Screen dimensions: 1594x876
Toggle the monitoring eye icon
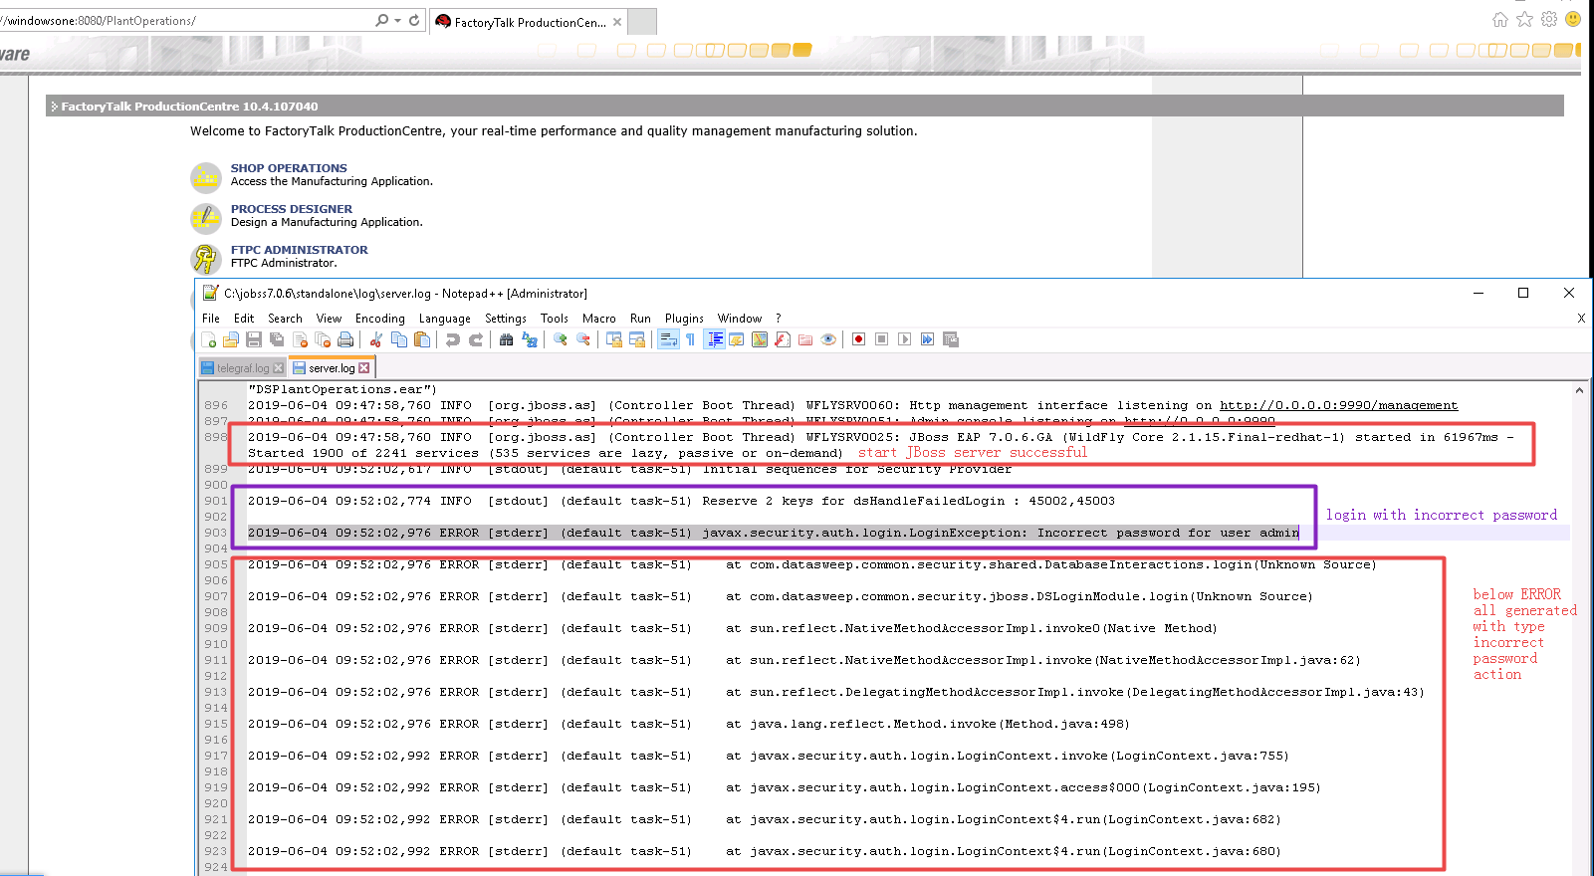tap(828, 339)
